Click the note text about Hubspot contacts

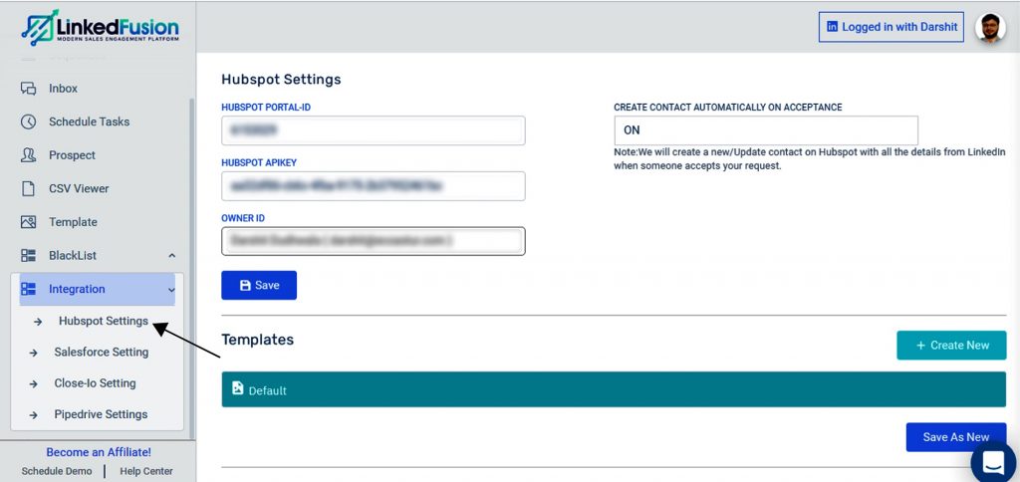pos(810,159)
